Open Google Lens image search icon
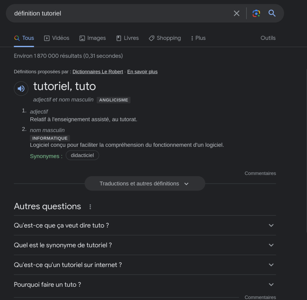This screenshot has height=300, width=307. coord(256,13)
